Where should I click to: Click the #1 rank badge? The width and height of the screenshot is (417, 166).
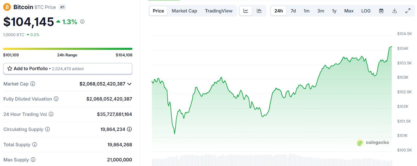(62, 7)
